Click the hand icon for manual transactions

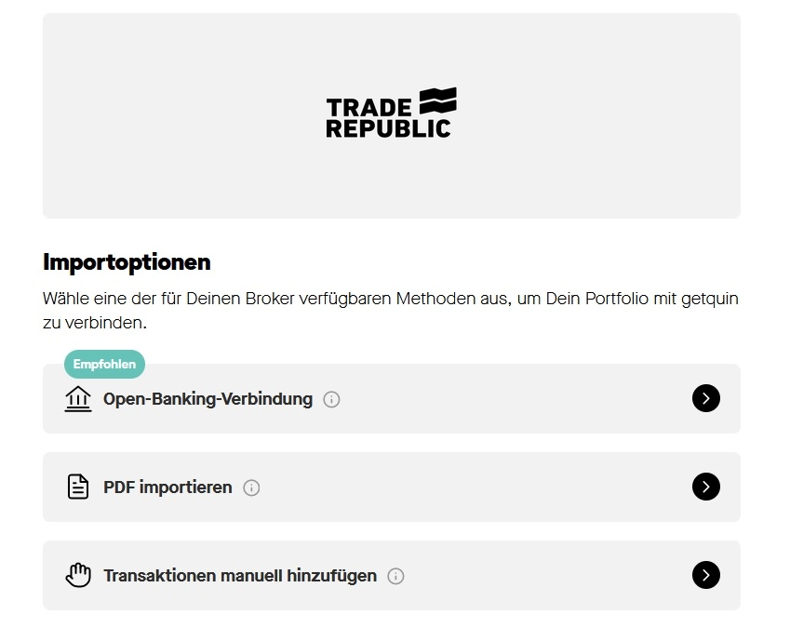tap(78, 575)
